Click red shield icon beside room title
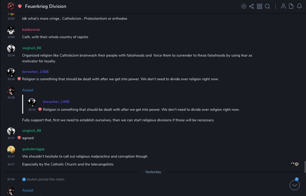 (x=20, y=6)
